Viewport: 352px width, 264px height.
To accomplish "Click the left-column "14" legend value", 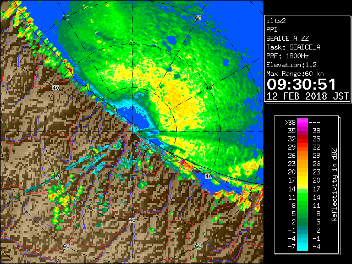I will click(x=292, y=189).
